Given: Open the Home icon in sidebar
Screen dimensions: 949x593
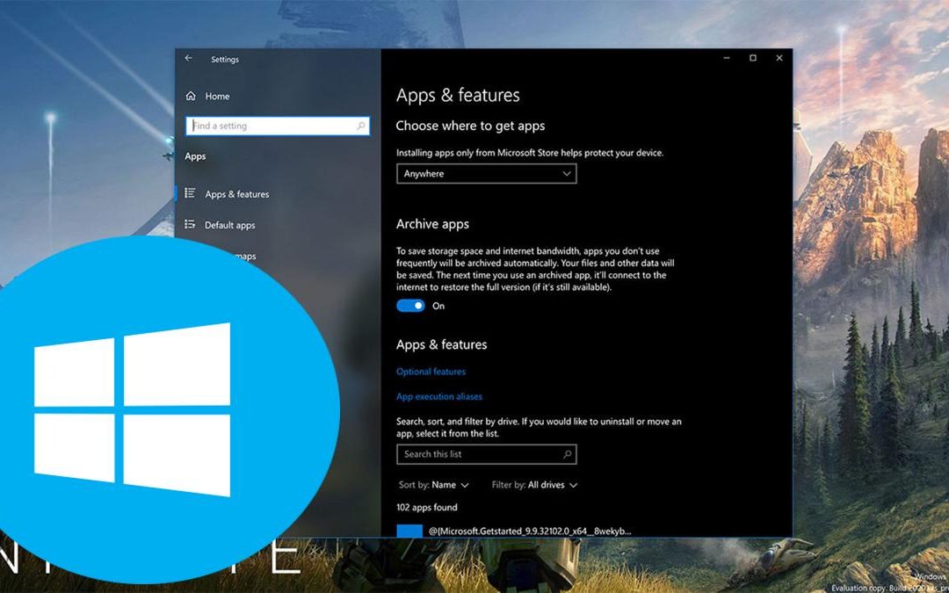Looking at the screenshot, I should [x=191, y=96].
